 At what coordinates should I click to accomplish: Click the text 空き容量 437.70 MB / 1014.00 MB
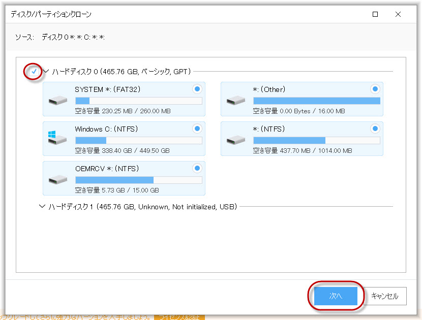tap(302, 150)
